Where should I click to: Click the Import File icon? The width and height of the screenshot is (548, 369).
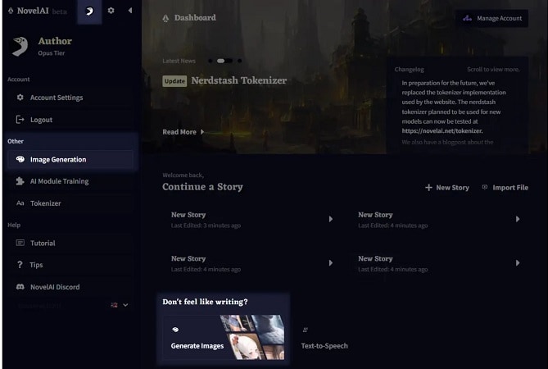[x=485, y=188]
